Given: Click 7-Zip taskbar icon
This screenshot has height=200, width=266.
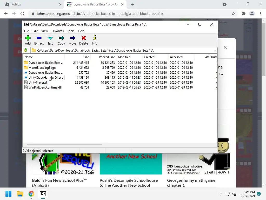Looking at the screenshot, I should coord(43,194).
